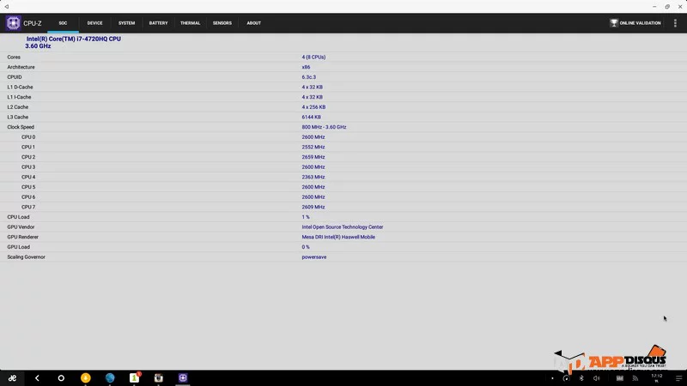
Task: Open the notification panel lines icon
Action: (678, 378)
